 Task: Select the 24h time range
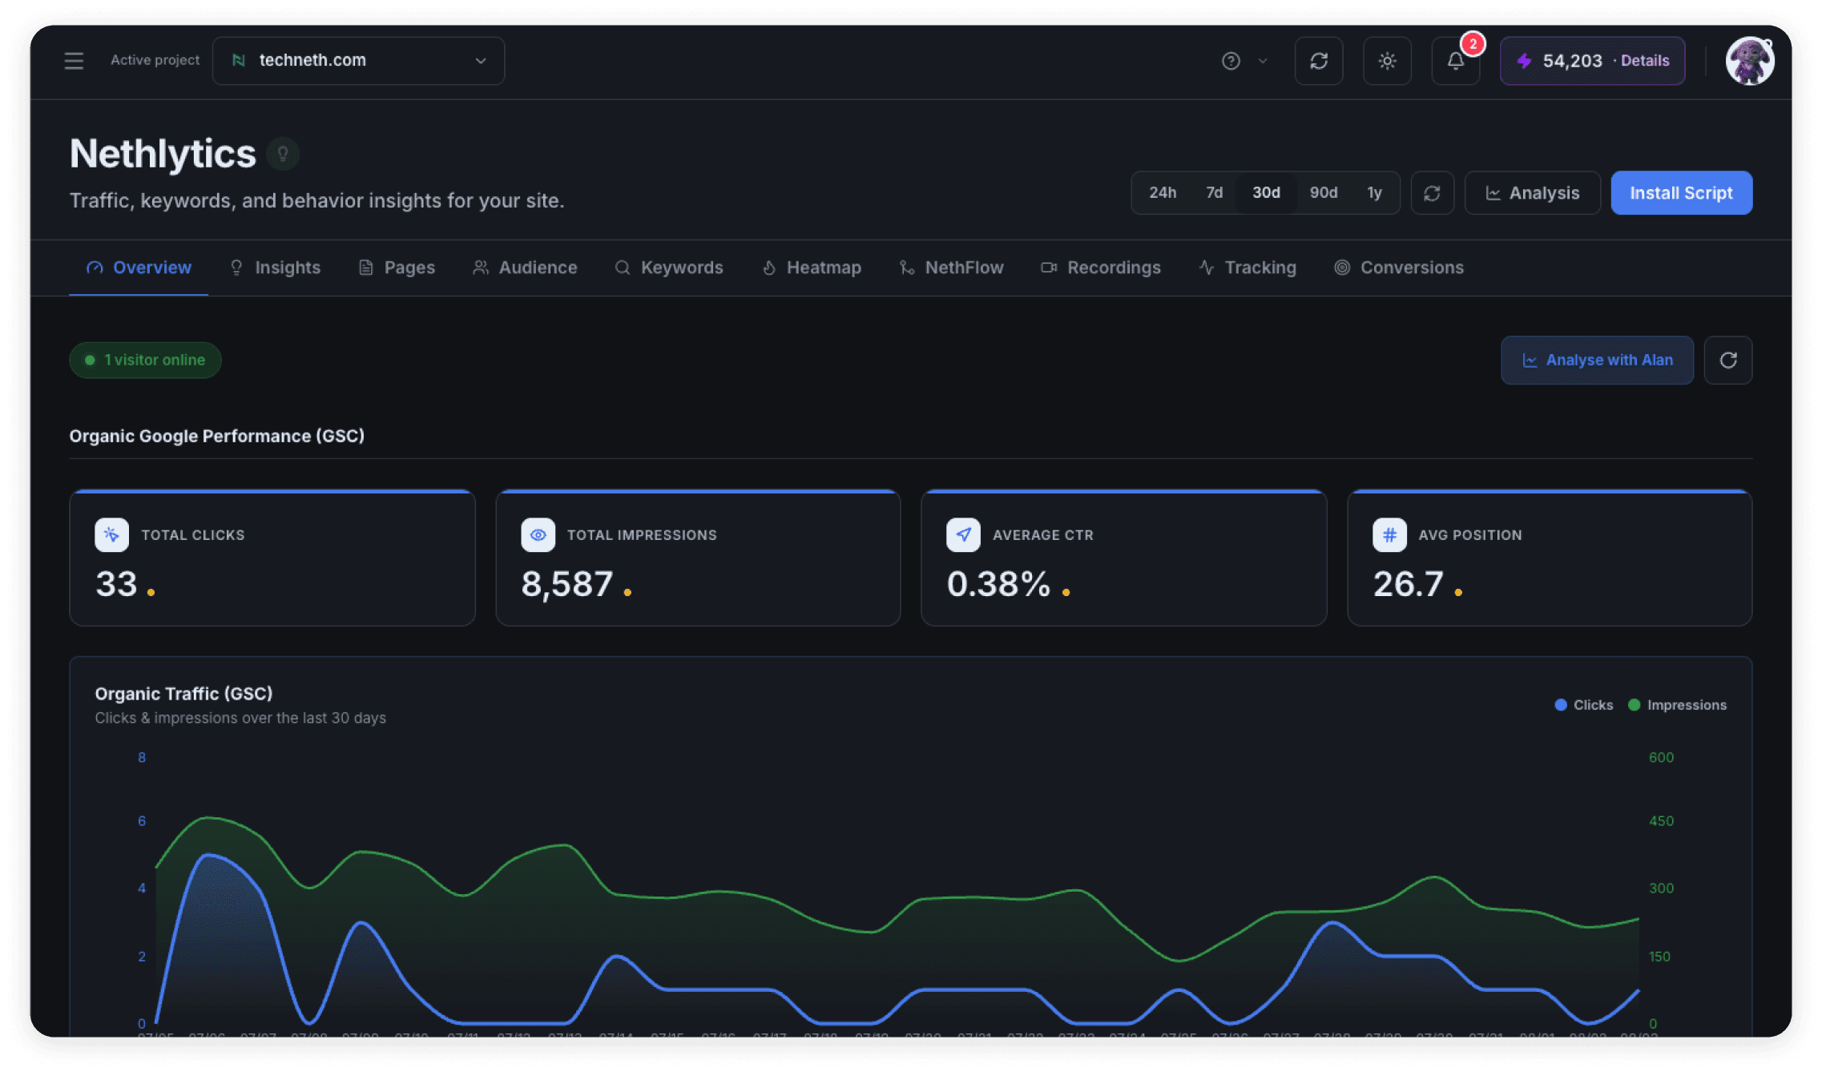[1163, 193]
